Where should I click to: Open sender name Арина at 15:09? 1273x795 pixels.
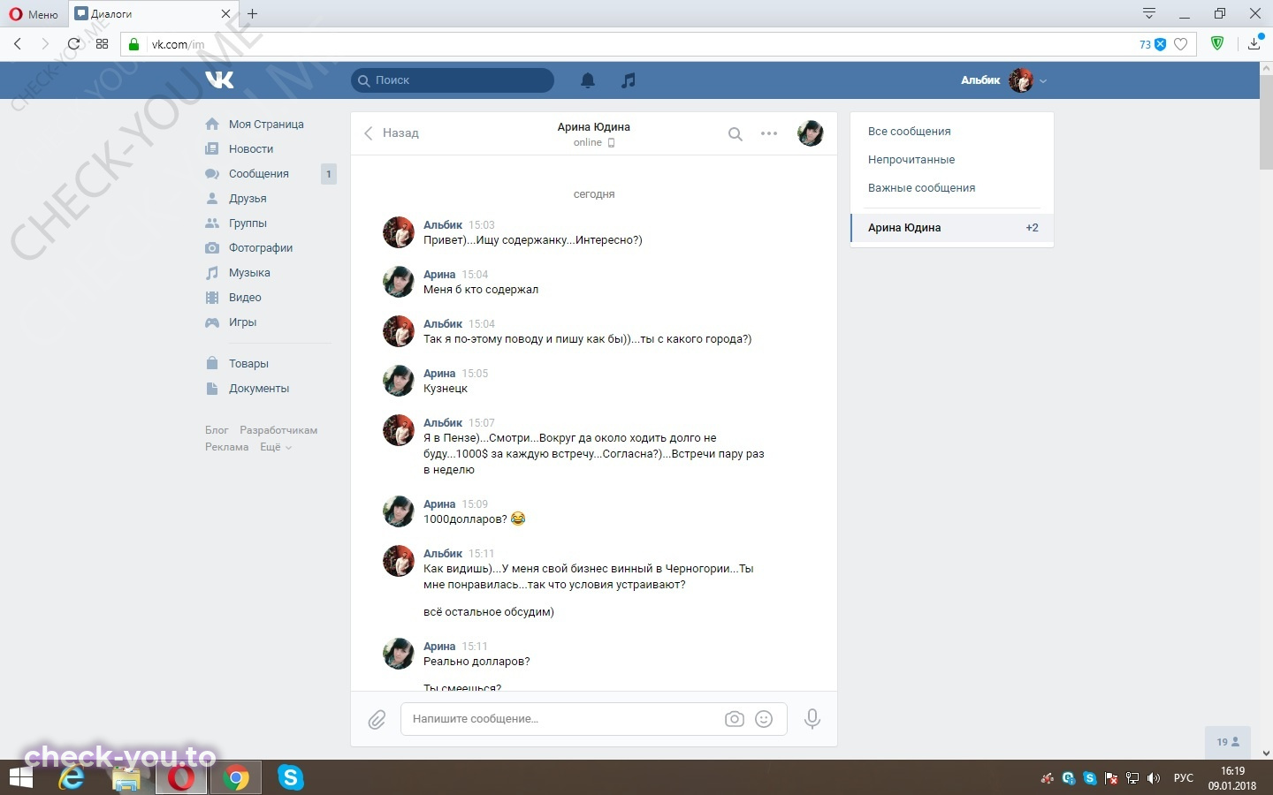(x=439, y=504)
